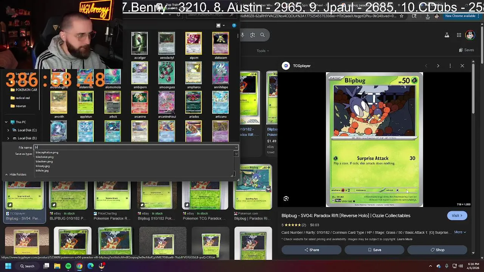Open the Google account avatar

(470, 35)
